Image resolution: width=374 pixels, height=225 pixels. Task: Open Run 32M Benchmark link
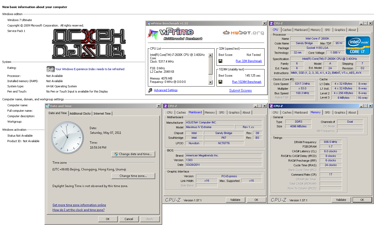click(249, 61)
